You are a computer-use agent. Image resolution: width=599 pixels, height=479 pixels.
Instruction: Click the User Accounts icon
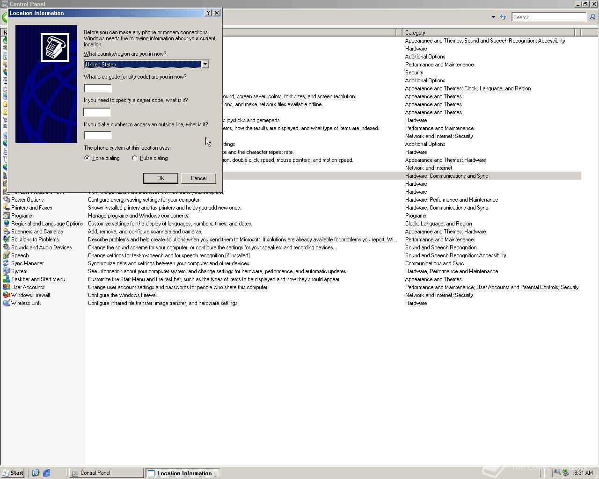6,287
